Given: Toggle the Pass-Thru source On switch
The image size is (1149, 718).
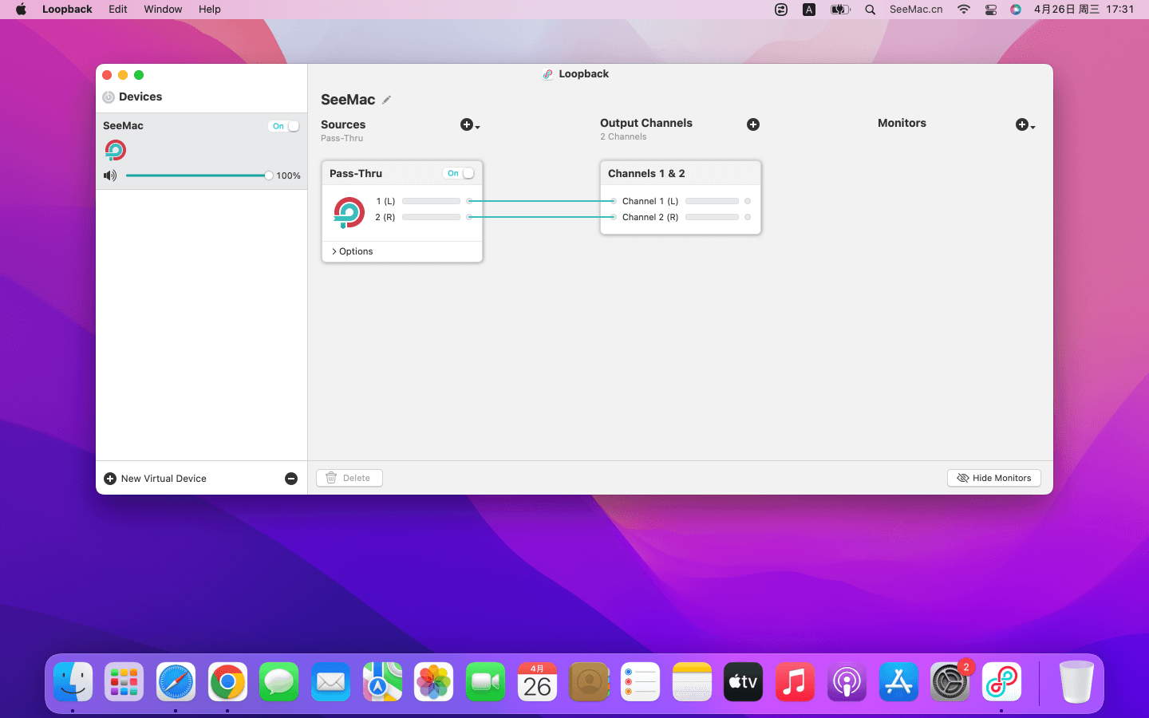Looking at the screenshot, I should coord(460,173).
